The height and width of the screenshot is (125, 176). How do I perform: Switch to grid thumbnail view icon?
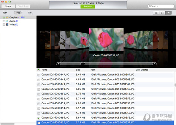pos(162,13)
